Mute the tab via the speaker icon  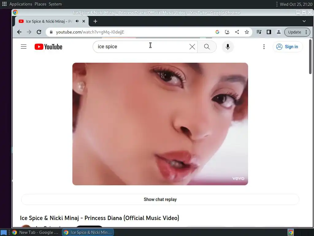click(77, 21)
